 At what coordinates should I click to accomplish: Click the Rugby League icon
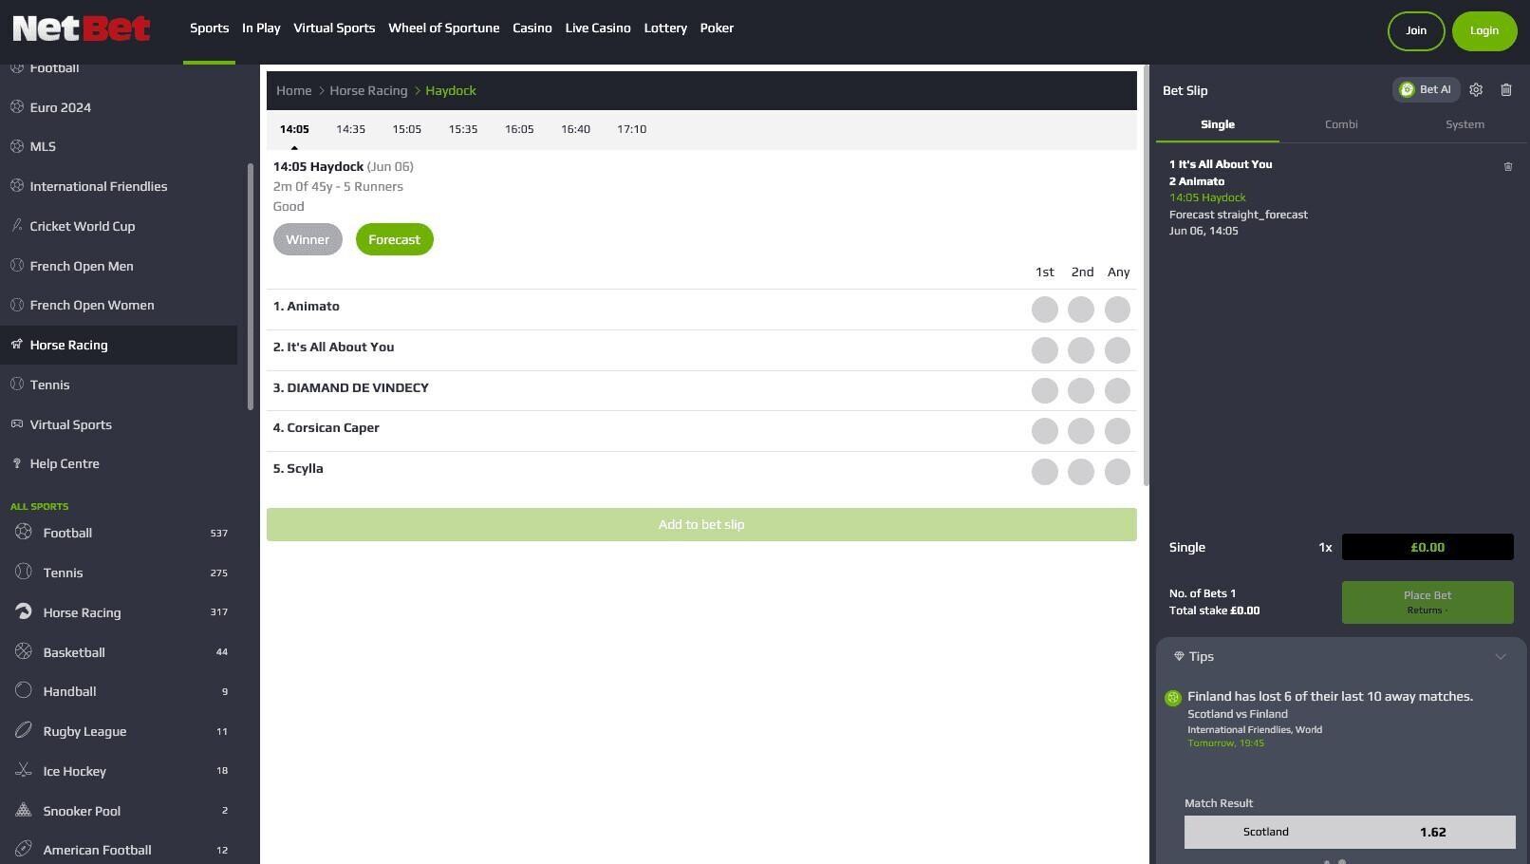24,731
